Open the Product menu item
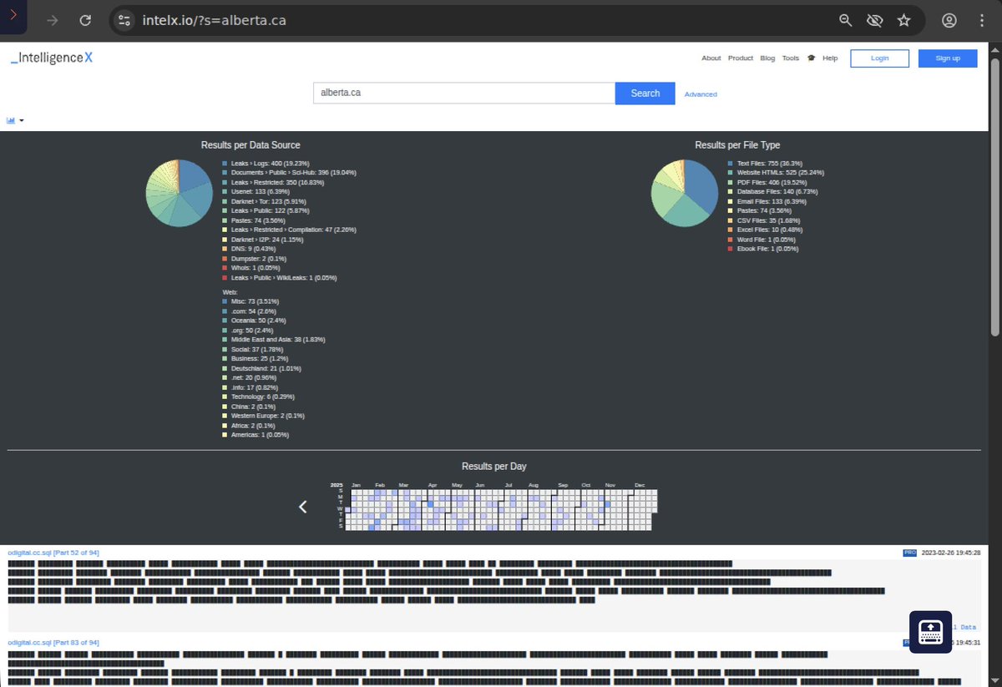This screenshot has width=1002, height=687. pos(740,58)
